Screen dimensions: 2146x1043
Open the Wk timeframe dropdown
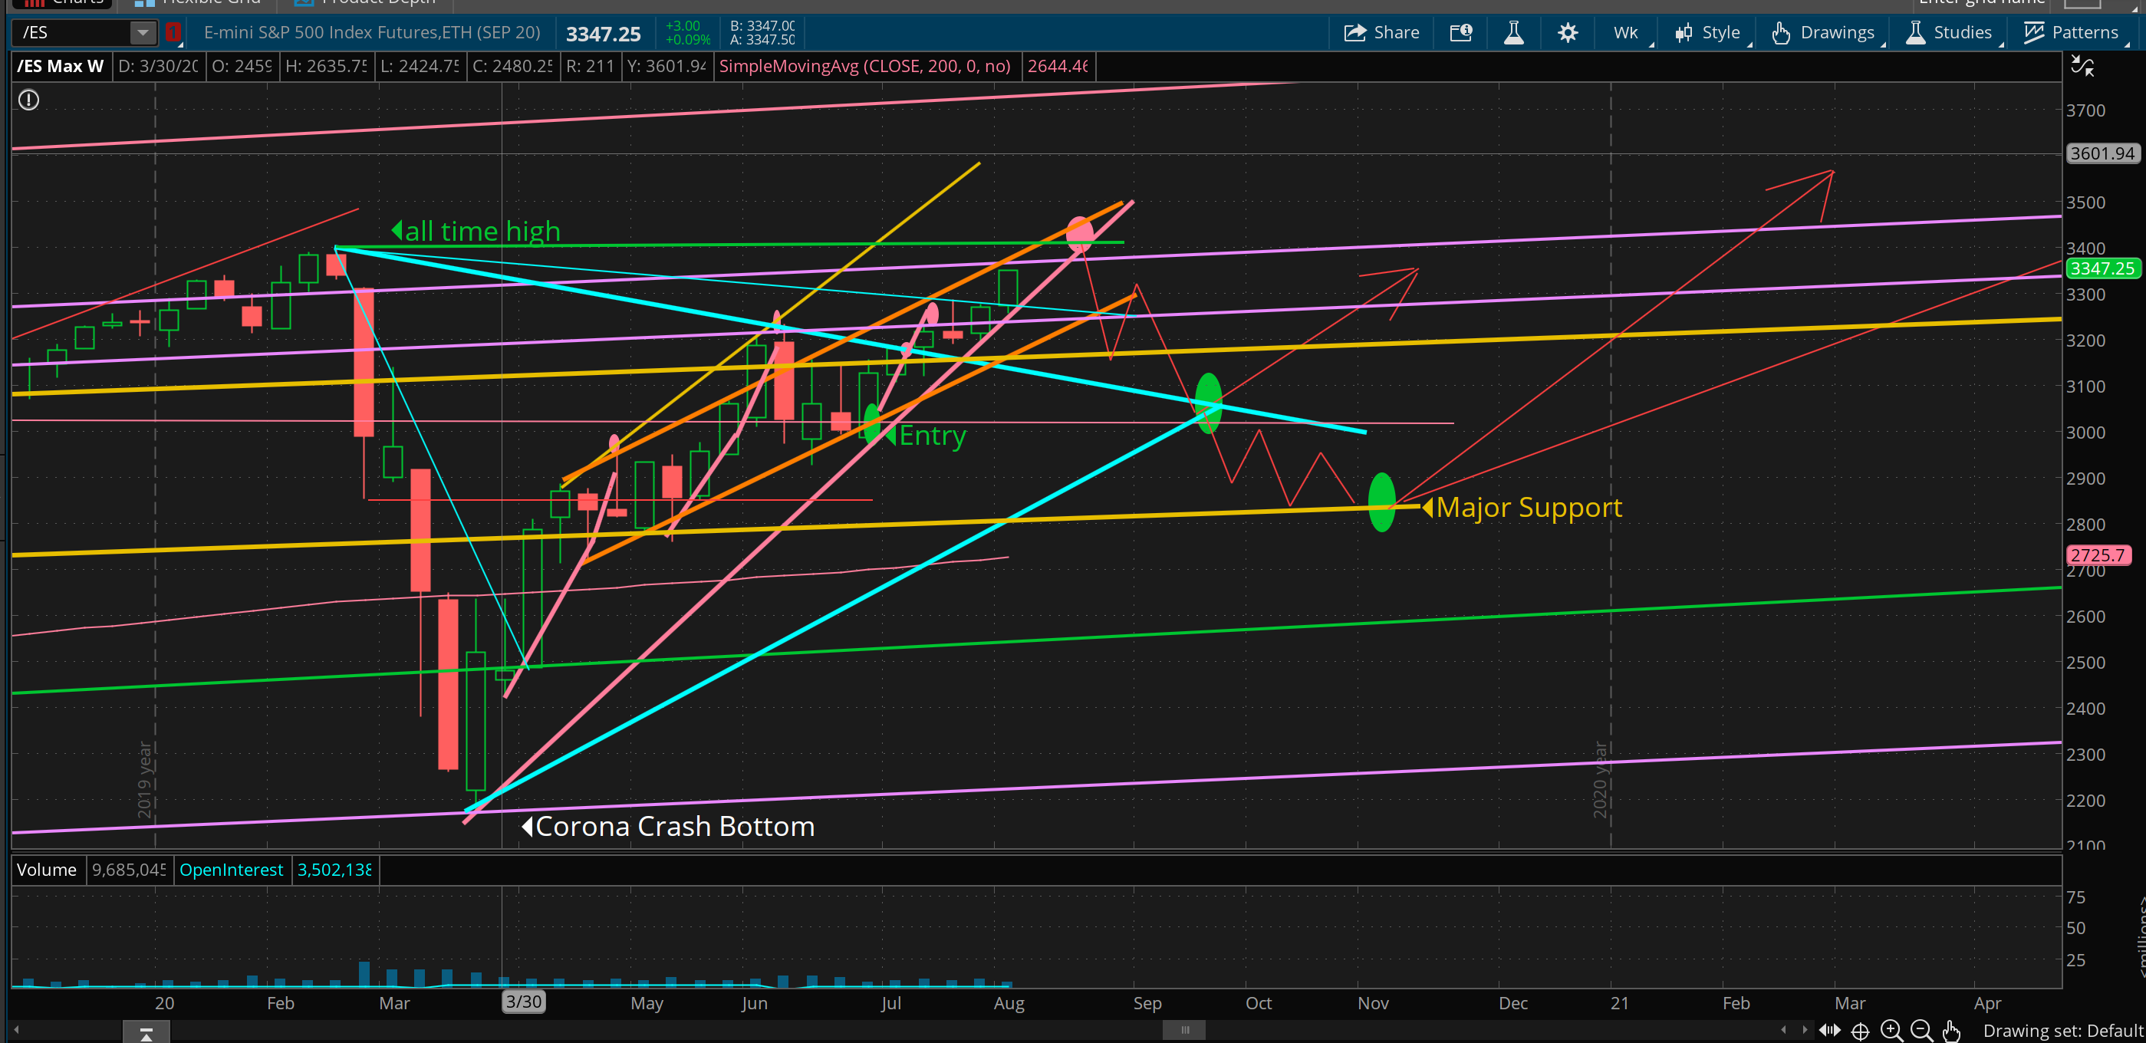[1628, 32]
